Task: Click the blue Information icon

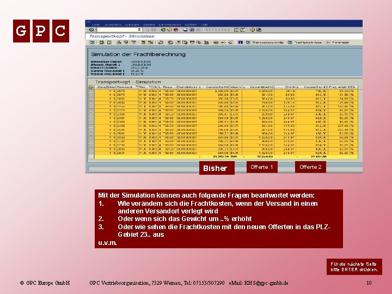Action: 240,42
